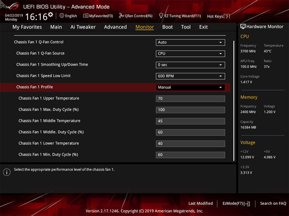The height and width of the screenshot is (216, 289).
Task: Click CPU heading in Hardware Monitor
Action: (244, 36)
